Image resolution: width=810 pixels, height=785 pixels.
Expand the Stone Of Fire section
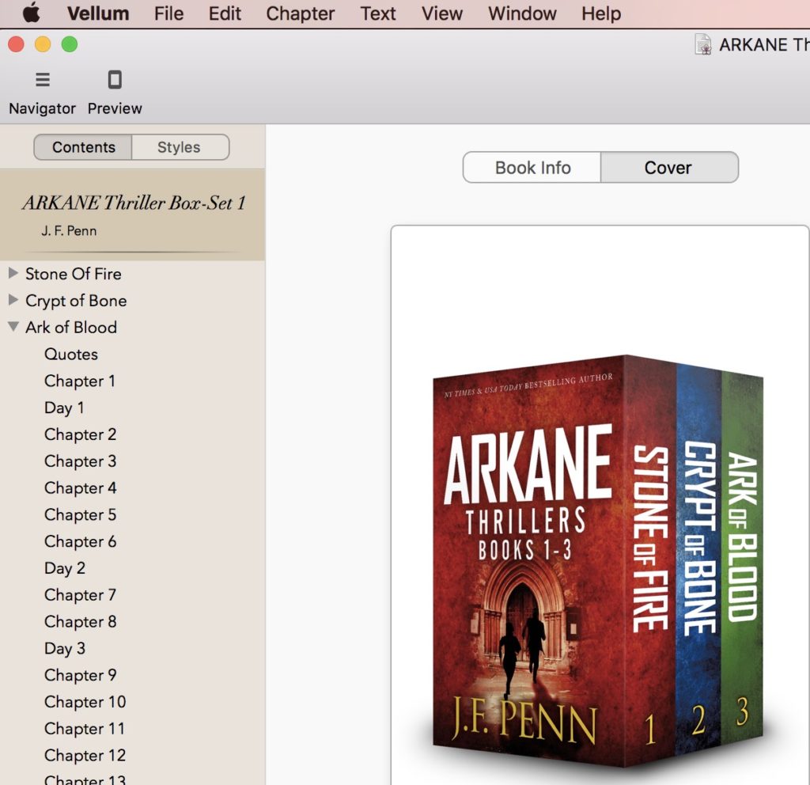13,274
